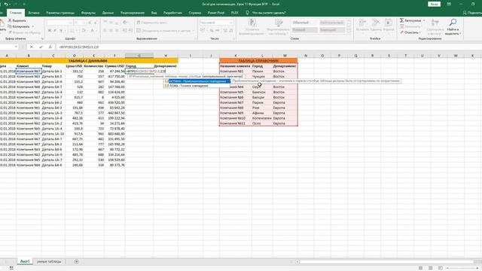The image size is (482, 271).
Task: Click the percent style icon
Action: point(212,31)
